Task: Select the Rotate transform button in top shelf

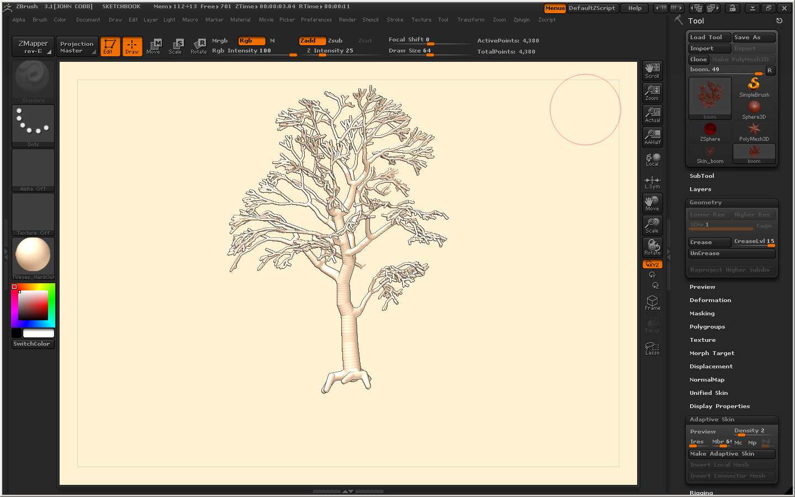Action: (x=198, y=46)
